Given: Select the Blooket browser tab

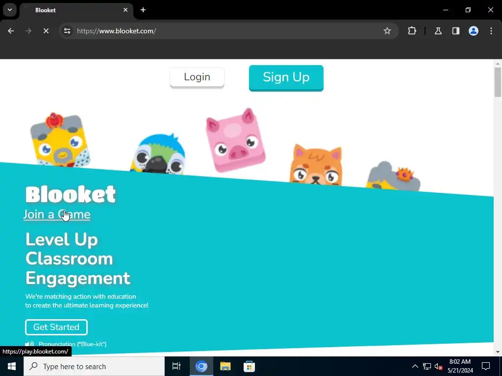Looking at the screenshot, I should [76, 10].
